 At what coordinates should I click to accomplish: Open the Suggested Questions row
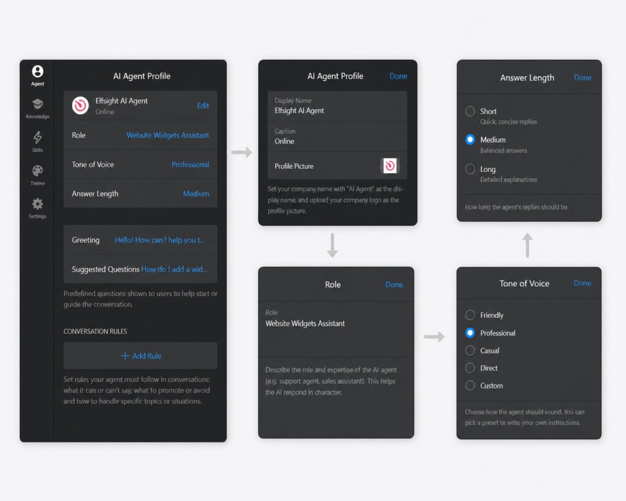[140, 269]
